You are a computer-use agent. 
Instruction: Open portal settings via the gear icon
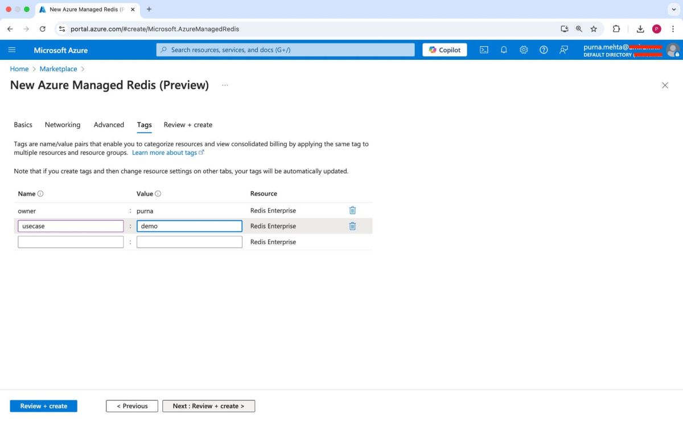[524, 50]
